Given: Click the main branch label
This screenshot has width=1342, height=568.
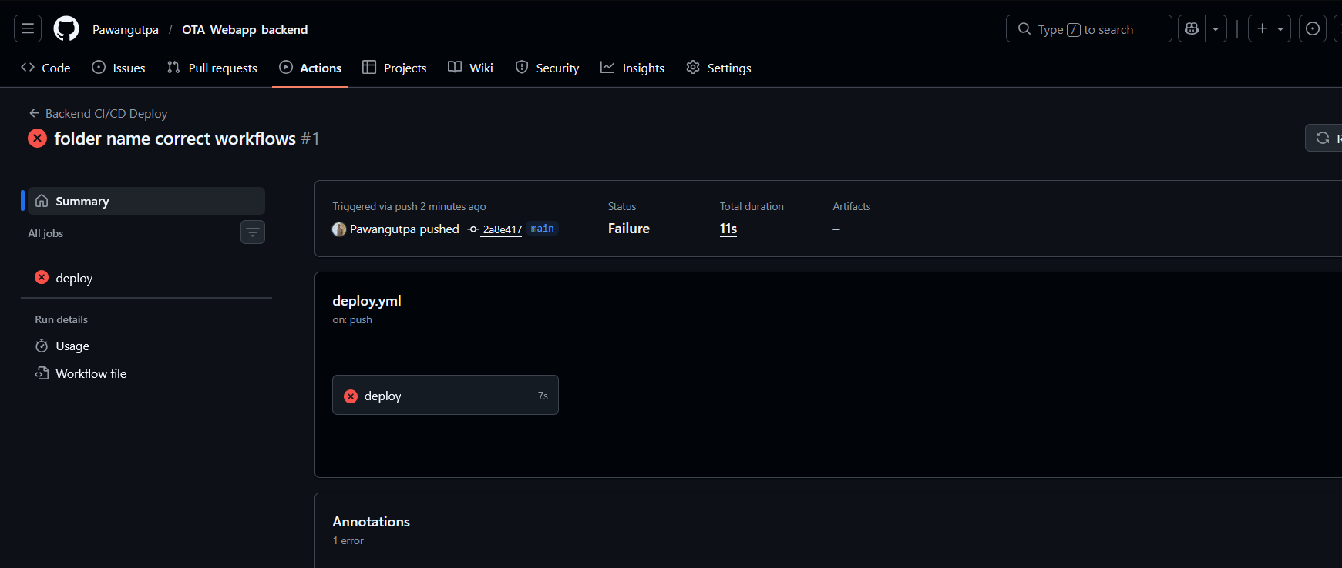Looking at the screenshot, I should [x=543, y=229].
